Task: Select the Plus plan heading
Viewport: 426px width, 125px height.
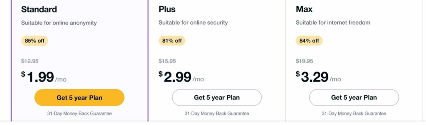Action: point(167,9)
